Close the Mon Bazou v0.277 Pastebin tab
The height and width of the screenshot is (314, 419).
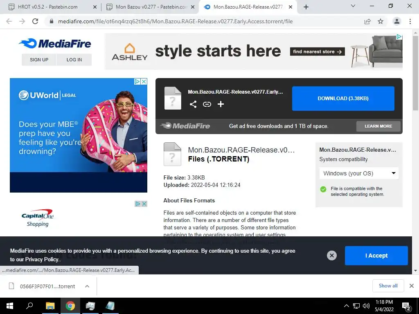[x=193, y=7]
